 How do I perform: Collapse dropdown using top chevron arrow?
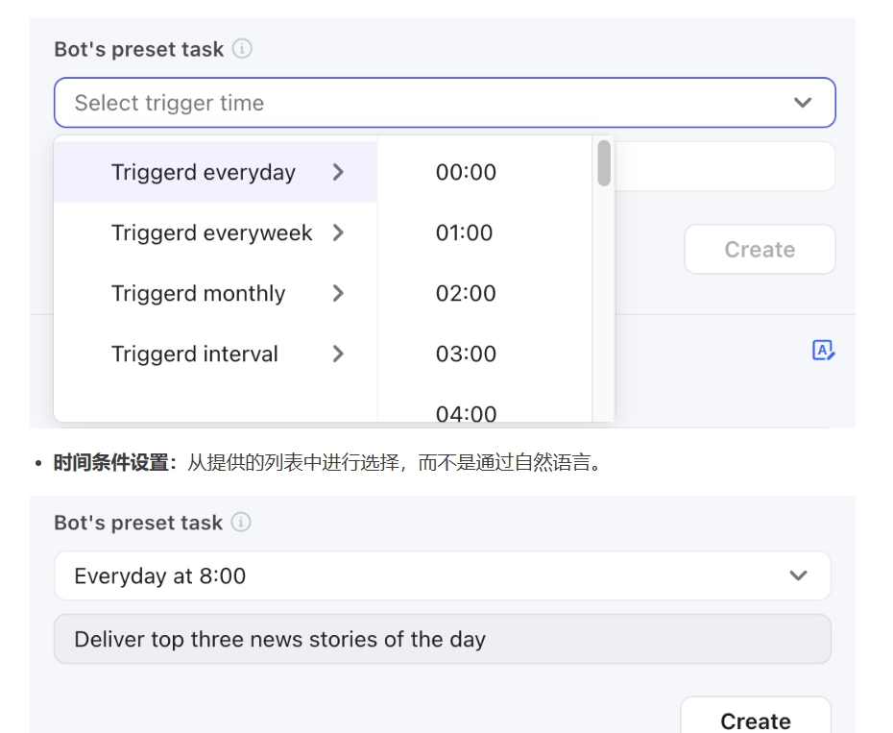(x=803, y=103)
